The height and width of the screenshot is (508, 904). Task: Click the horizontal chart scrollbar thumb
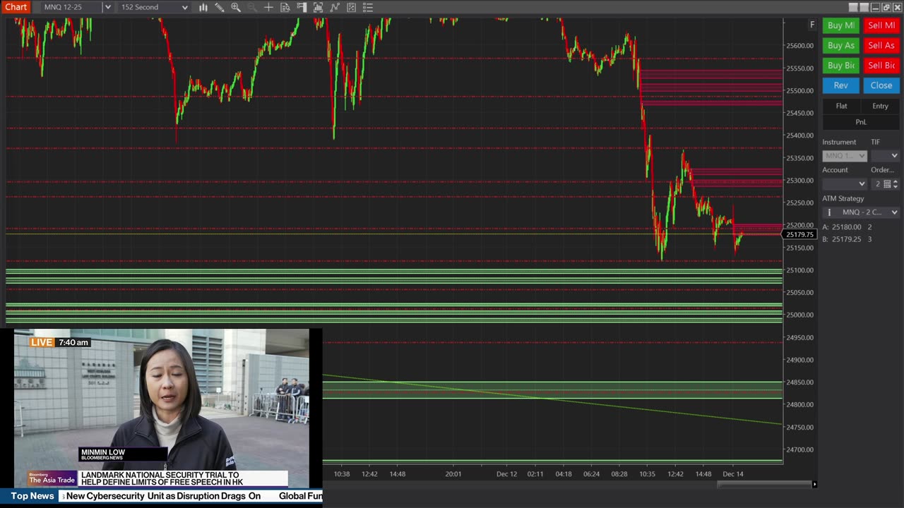(764, 484)
